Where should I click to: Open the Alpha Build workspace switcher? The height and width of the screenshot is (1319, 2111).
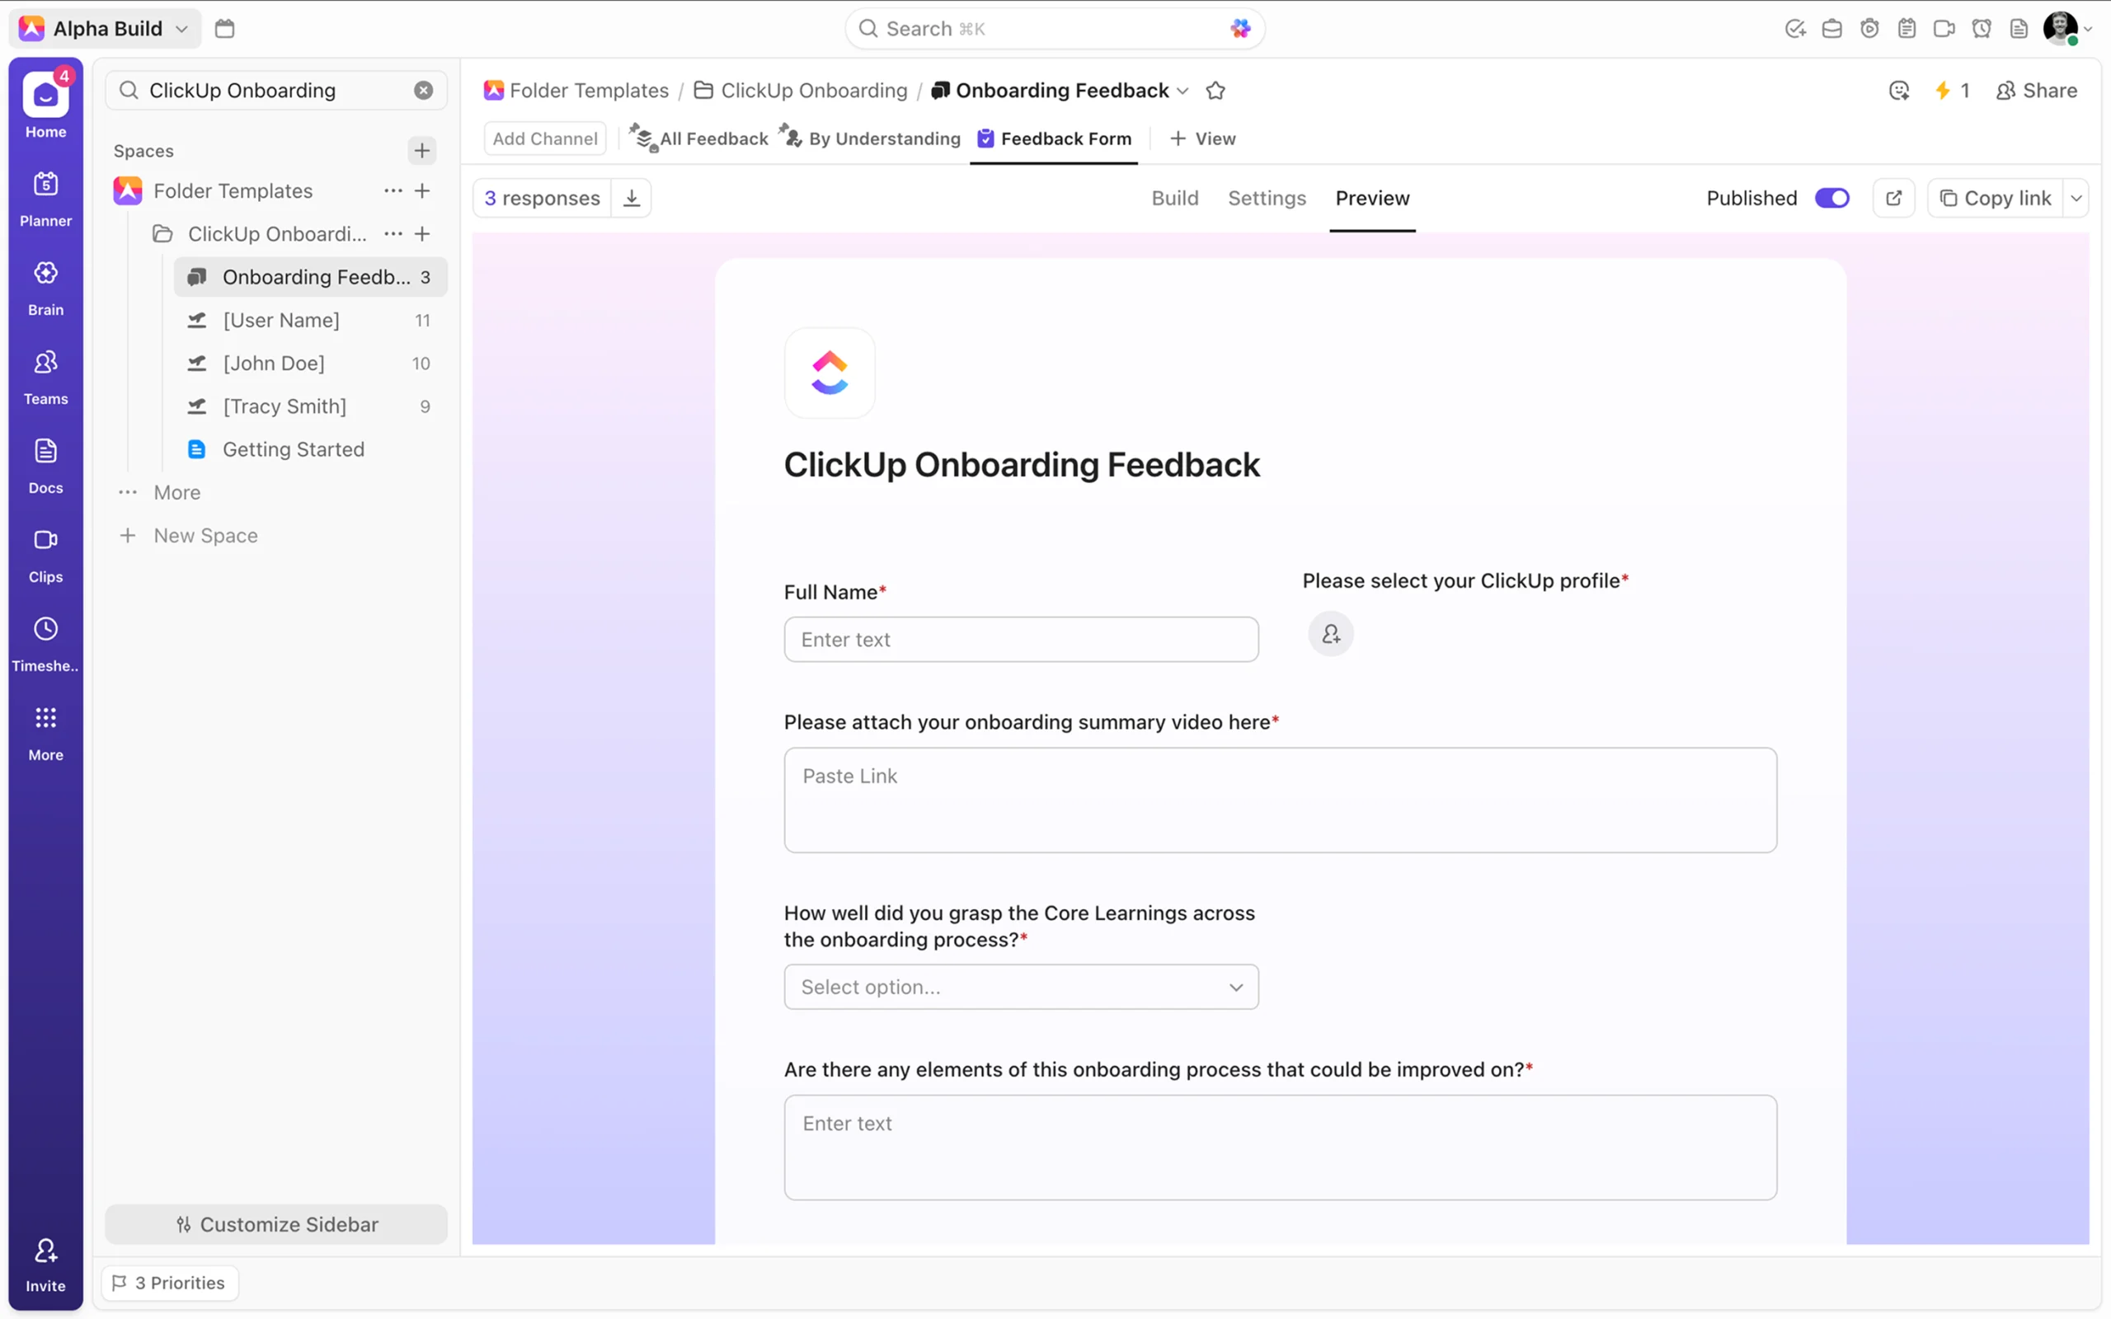click(106, 29)
